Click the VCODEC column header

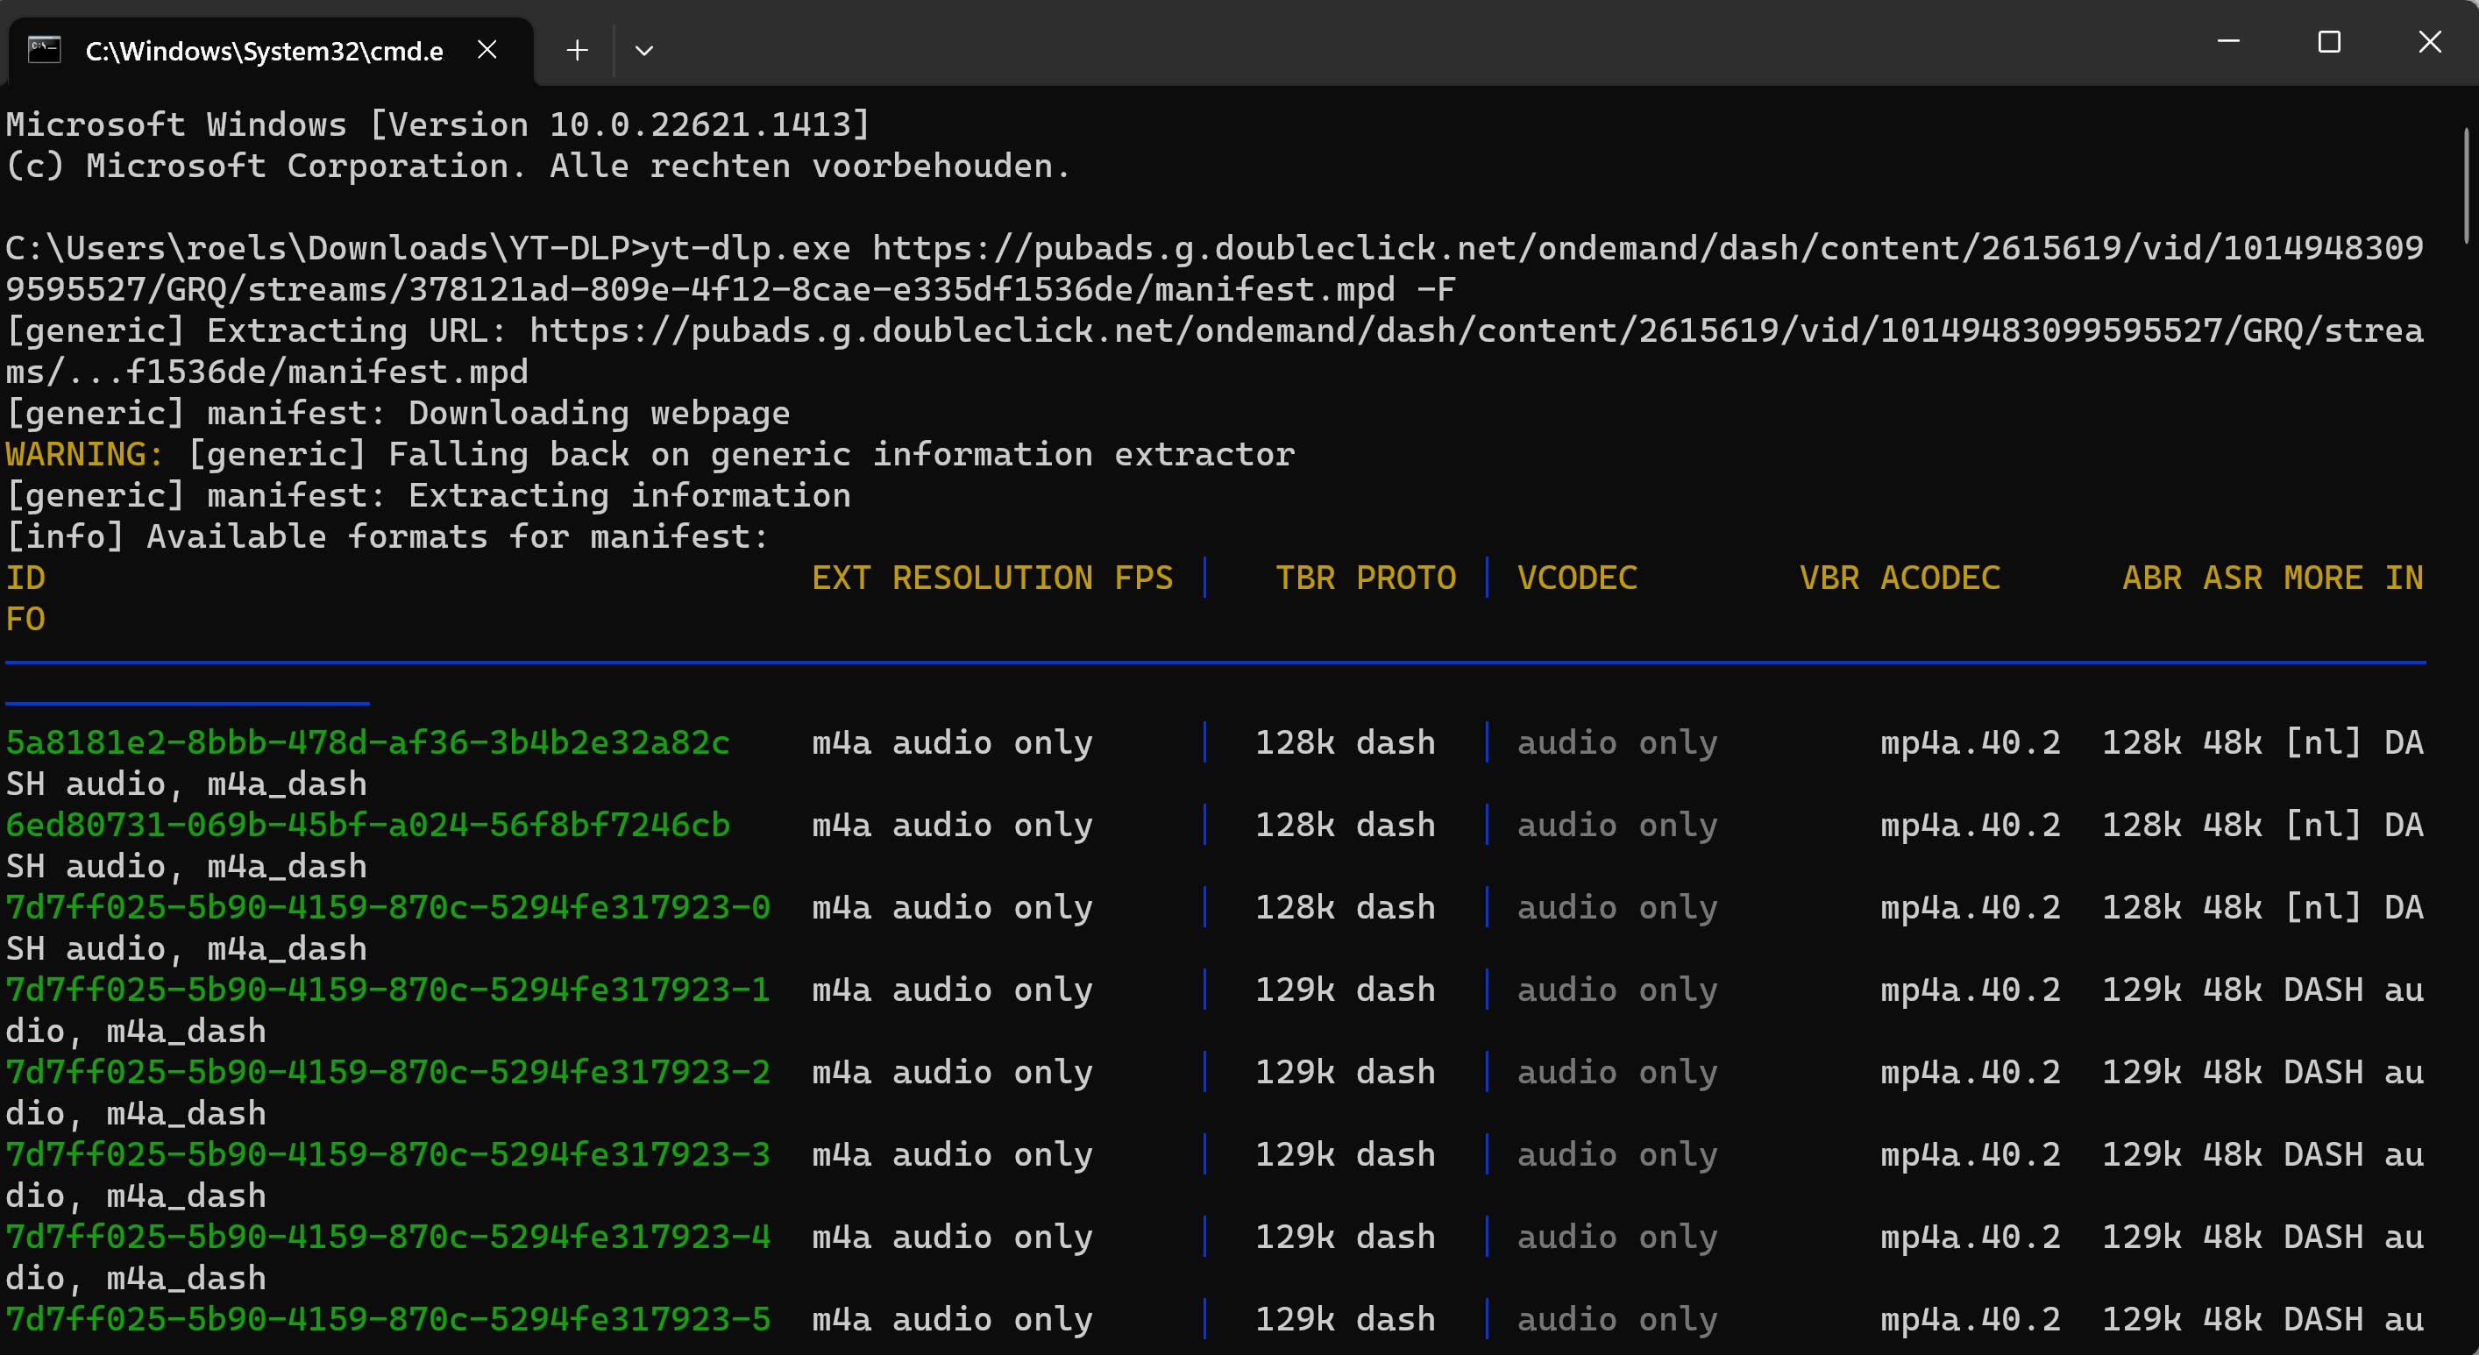pos(1576,578)
